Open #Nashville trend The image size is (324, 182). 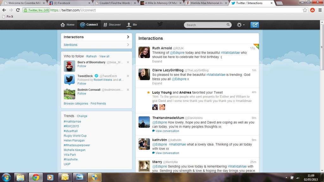point(71,160)
